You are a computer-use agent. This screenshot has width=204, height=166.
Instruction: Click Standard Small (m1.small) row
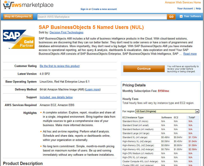click(161, 125)
